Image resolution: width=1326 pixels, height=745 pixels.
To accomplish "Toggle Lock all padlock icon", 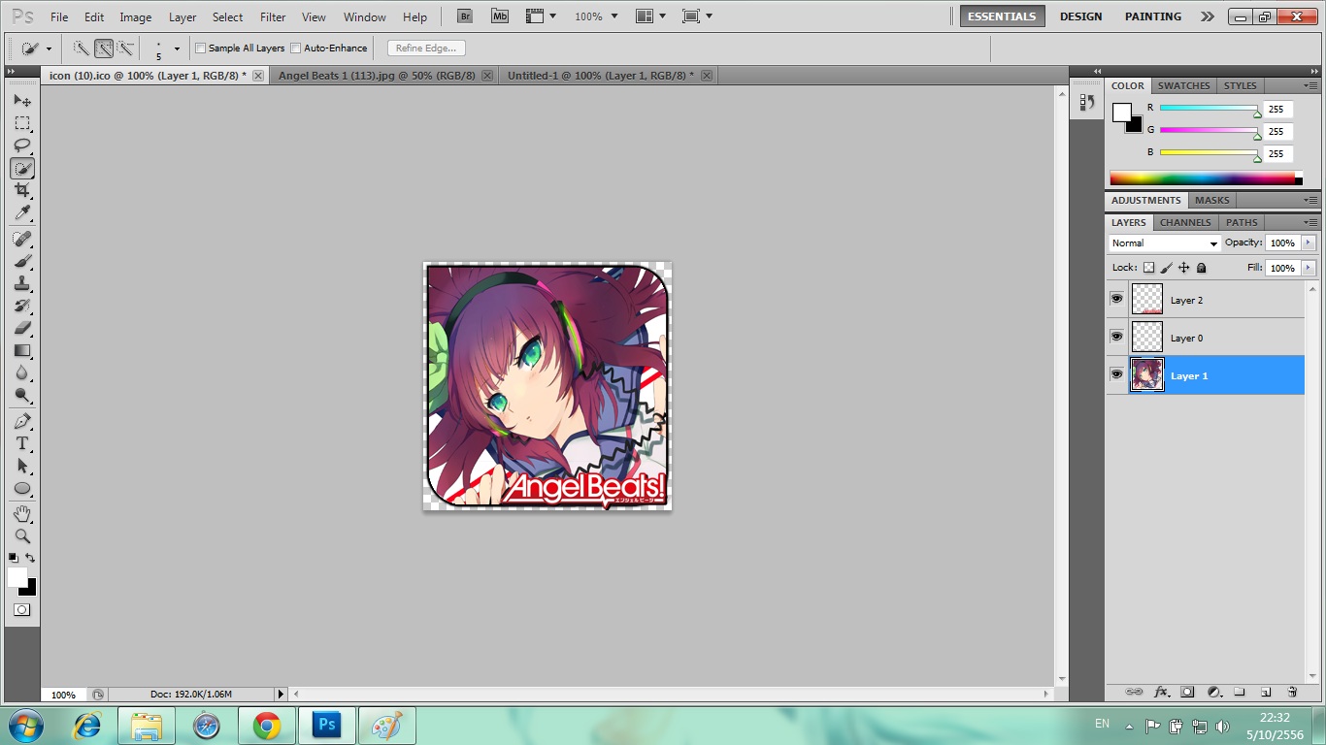I will (x=1201, y=268).
